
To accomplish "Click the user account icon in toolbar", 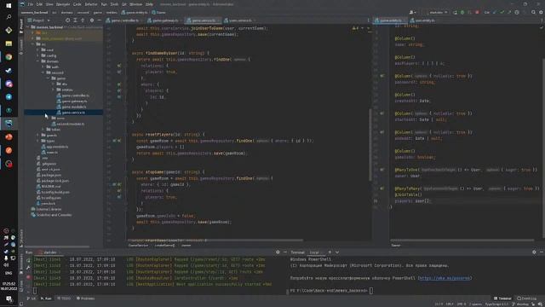I will pyautogui.click(x=412, y=13).
